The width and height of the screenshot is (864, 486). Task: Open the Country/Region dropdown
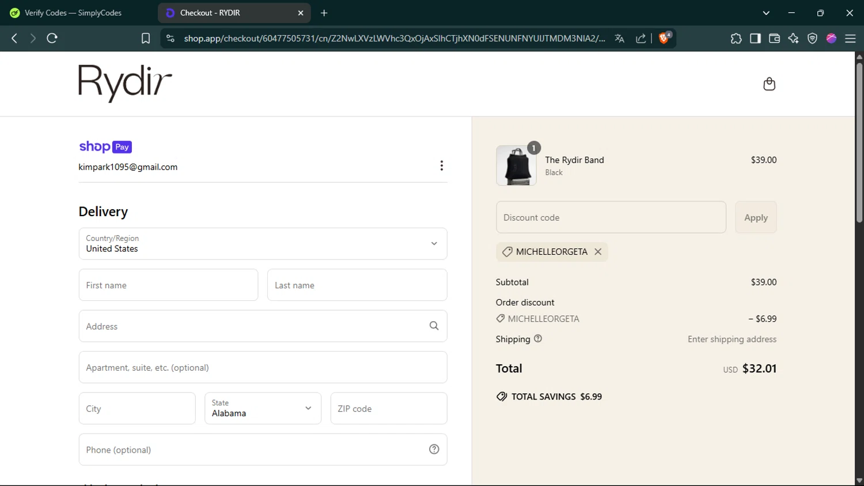[x=263, y=244]
